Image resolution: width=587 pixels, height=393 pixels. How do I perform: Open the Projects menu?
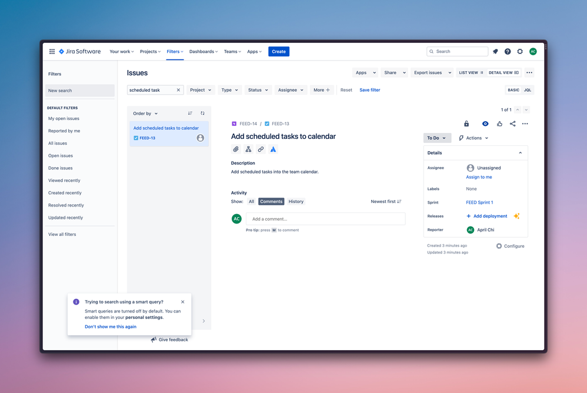tap(150, 52)
